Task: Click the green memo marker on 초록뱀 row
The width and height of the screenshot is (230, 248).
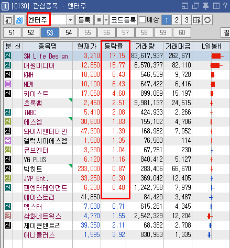Action: point(71,100)
